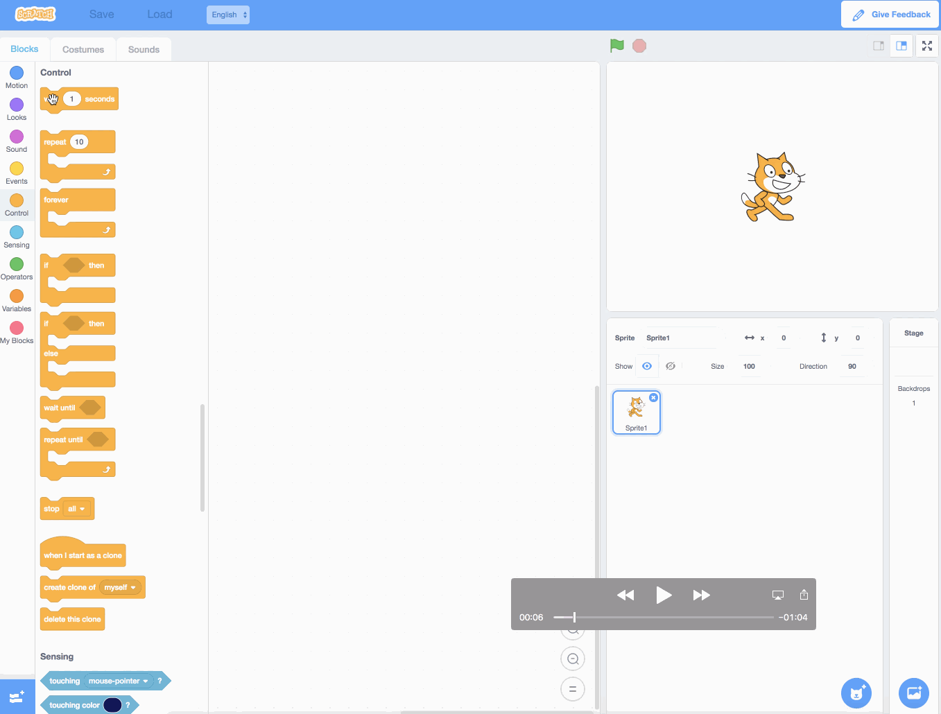The width and height of the screenshot is (941, 714).
Task: Zoom out the workspace
Action: coord(573,659)
